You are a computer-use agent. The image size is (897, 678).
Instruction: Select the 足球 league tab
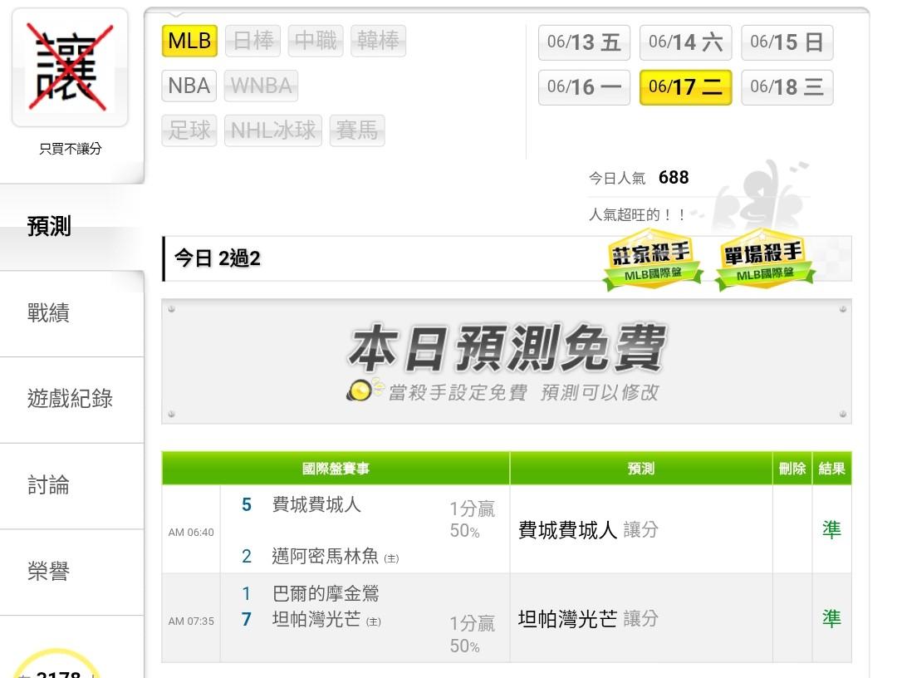click(189, 130)
